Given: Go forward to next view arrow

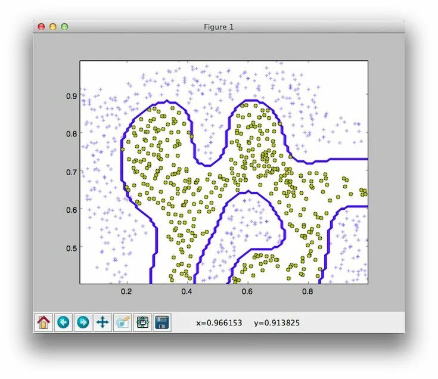Looking at the screenshot, I should [x=83, y=322].
